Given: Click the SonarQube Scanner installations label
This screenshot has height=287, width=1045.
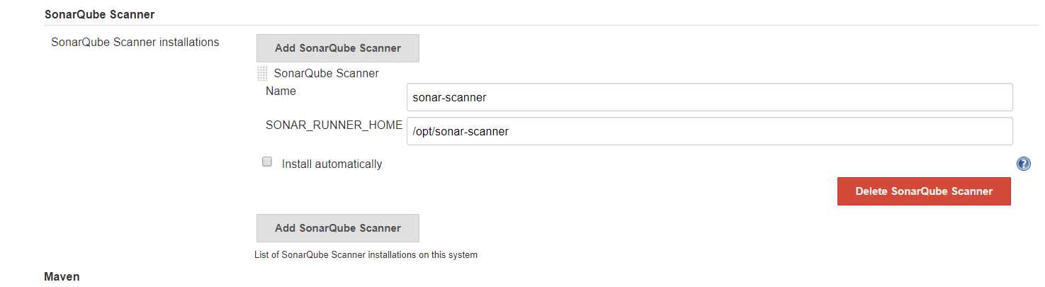Looking at the screenshot, I should pyautogui.click(x=135, y=43).
